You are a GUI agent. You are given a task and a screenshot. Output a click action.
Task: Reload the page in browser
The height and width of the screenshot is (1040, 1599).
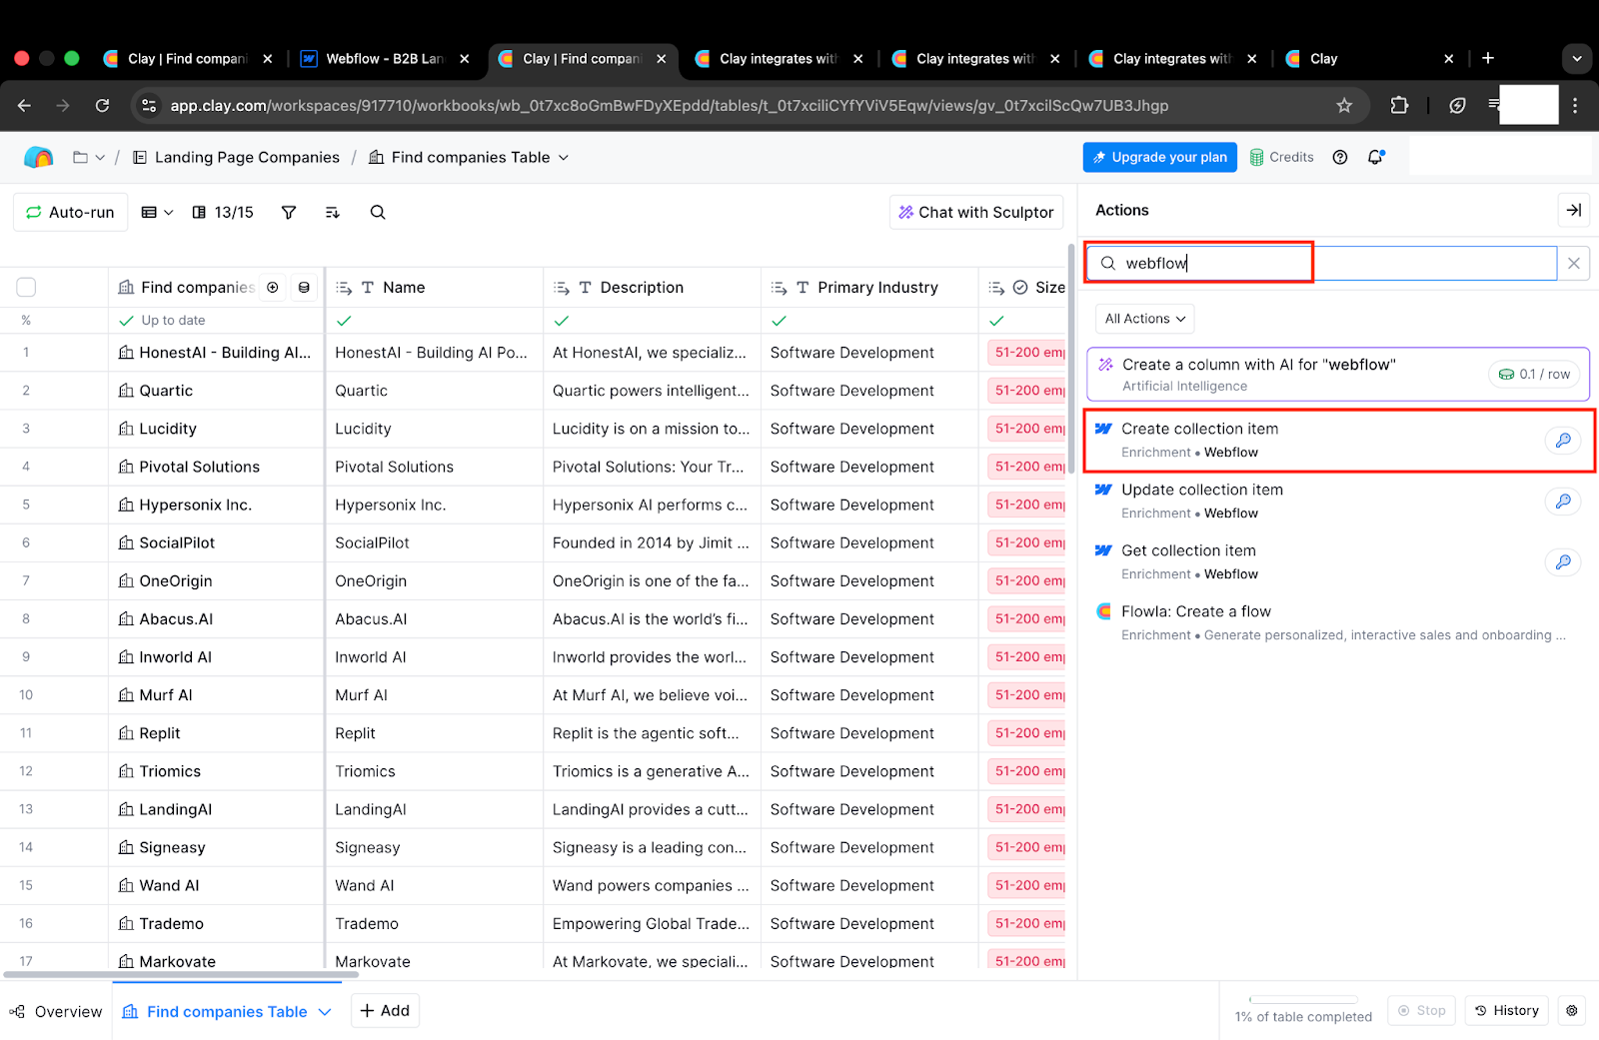102,105
